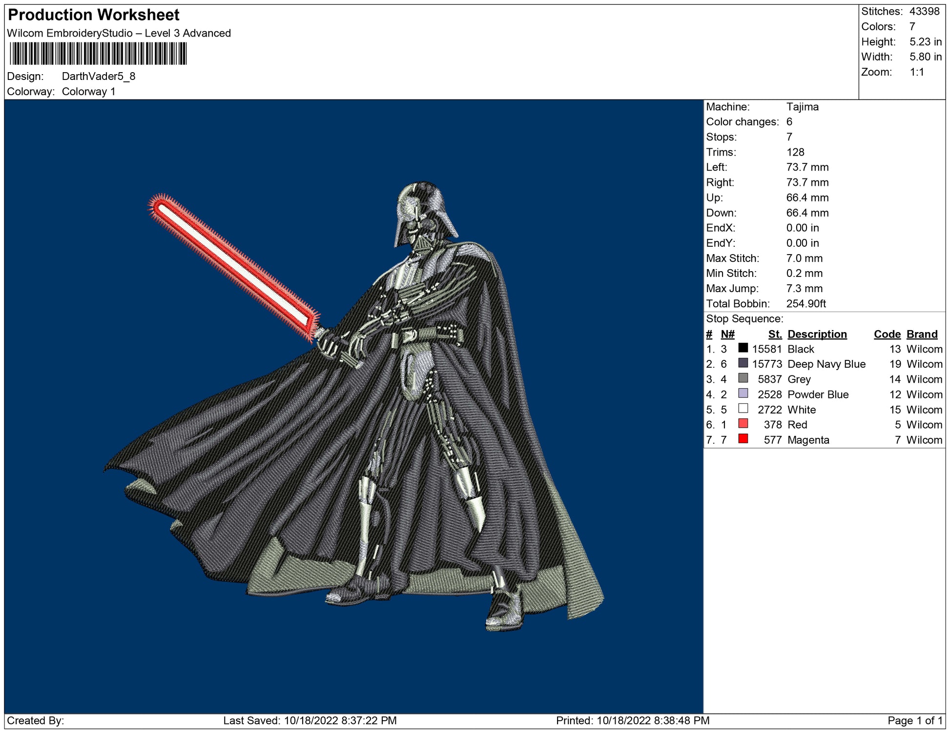950x730 pixels.
Task: Click the Page 1 of 1 footer text
Action: tap(914, 720)
